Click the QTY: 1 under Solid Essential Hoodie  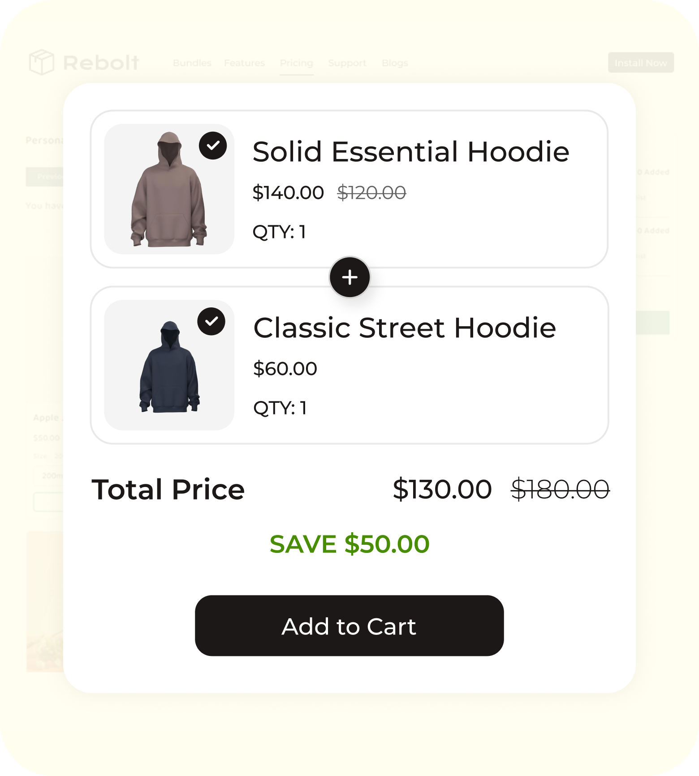click(279, 232)
